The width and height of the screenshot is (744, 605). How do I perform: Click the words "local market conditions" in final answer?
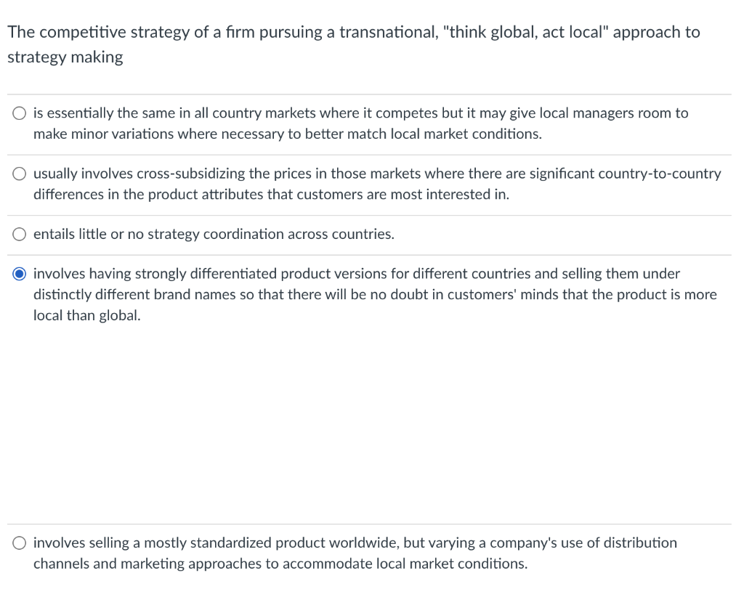pos(450,563)
